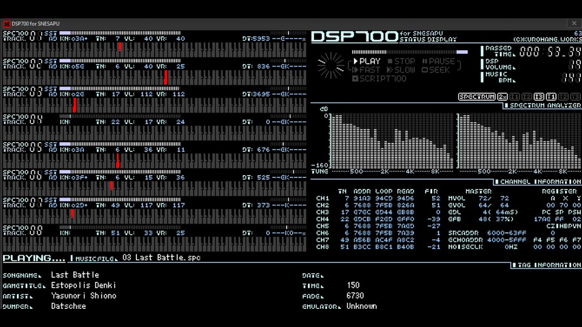Click the ECHOADDR value 4000-5FFF
Viewport: 582px width, 327px height.
507,240
